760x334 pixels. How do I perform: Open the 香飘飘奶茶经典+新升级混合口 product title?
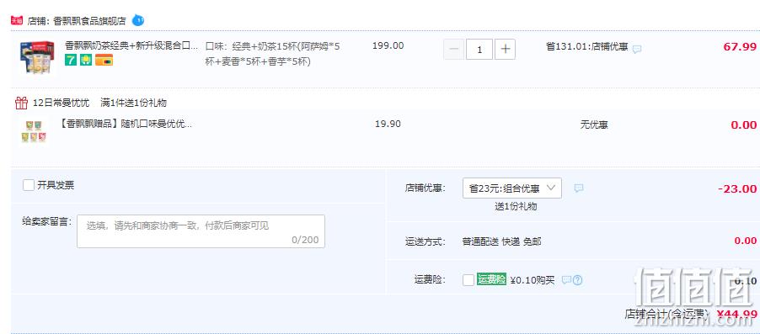pyautogui.click(x=131, y=46)
